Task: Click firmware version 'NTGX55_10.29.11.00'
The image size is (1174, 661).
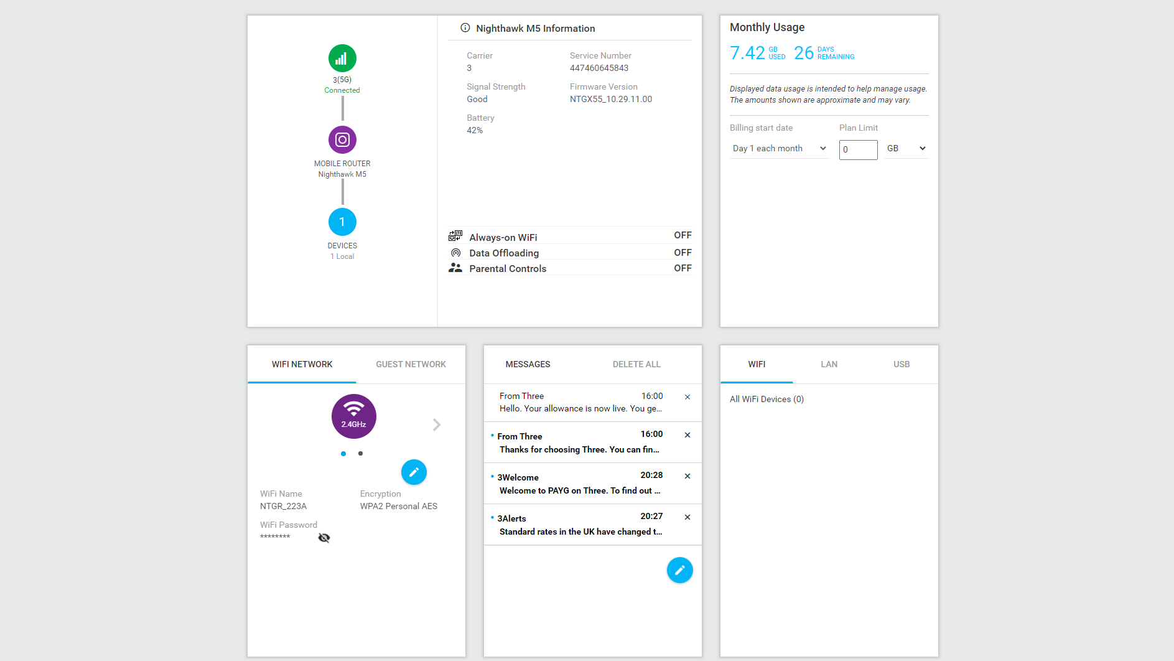Action: [611, 100]
